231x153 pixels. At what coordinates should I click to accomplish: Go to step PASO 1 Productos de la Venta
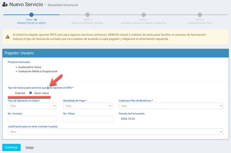tap(31, 21)
